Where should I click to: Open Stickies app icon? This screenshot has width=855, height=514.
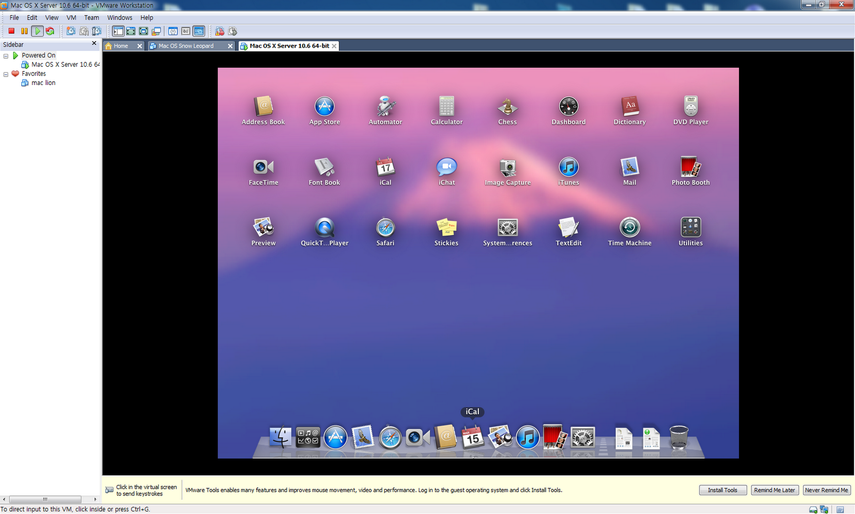click(x=447, y=231)
